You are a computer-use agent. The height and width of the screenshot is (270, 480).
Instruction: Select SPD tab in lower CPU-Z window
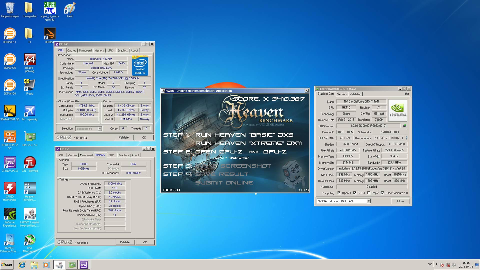point(112,155)
